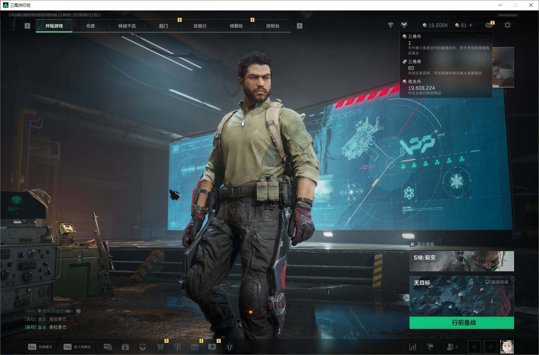Open the S10:裂变 season banner

click(462, 261)
